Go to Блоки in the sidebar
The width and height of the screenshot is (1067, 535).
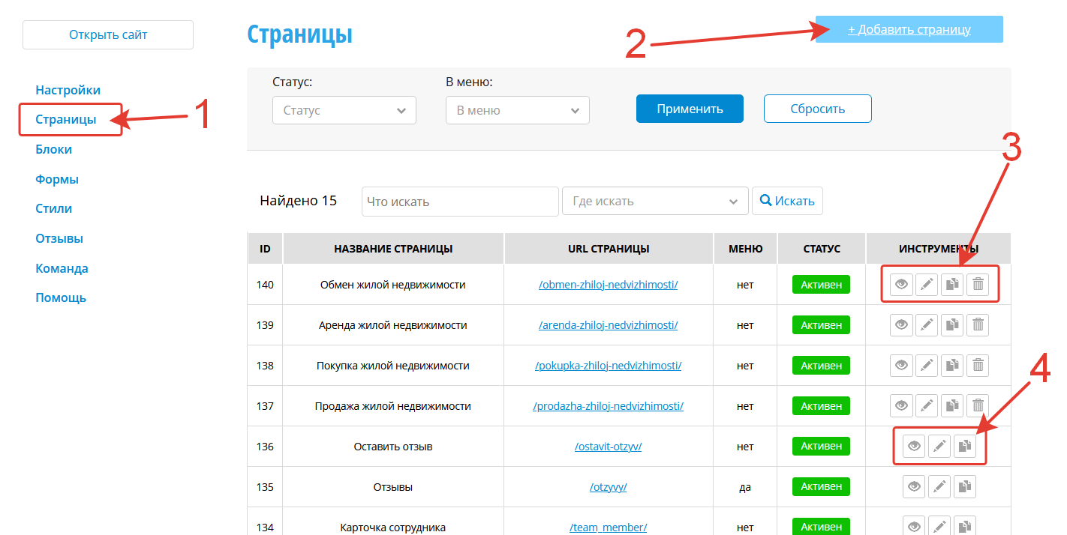[54, 149]
